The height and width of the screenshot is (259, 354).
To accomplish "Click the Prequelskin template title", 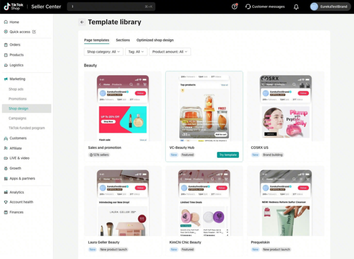I will [x=260, y=242].
